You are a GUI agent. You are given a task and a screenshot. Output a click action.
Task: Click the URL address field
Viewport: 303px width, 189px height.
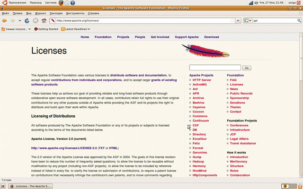(143, 21)
